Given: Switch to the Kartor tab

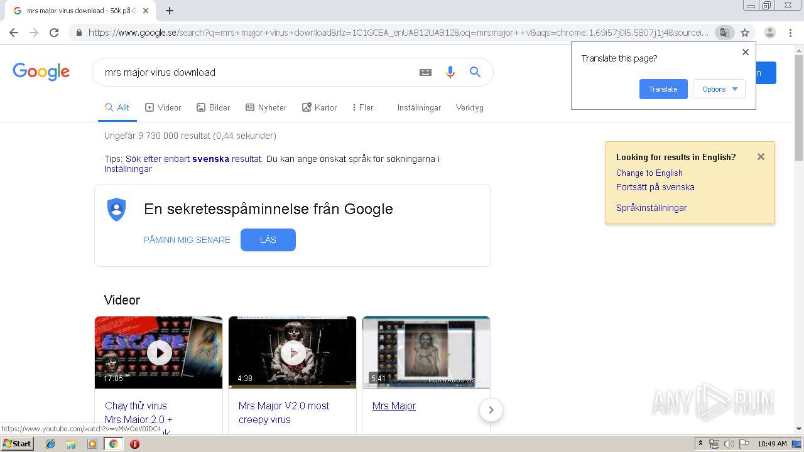Looking at the screenshot, I should (x=320, y=107).
